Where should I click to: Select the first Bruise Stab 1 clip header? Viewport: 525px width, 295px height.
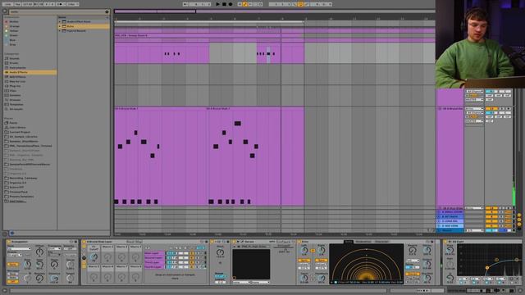coord(160,109)
